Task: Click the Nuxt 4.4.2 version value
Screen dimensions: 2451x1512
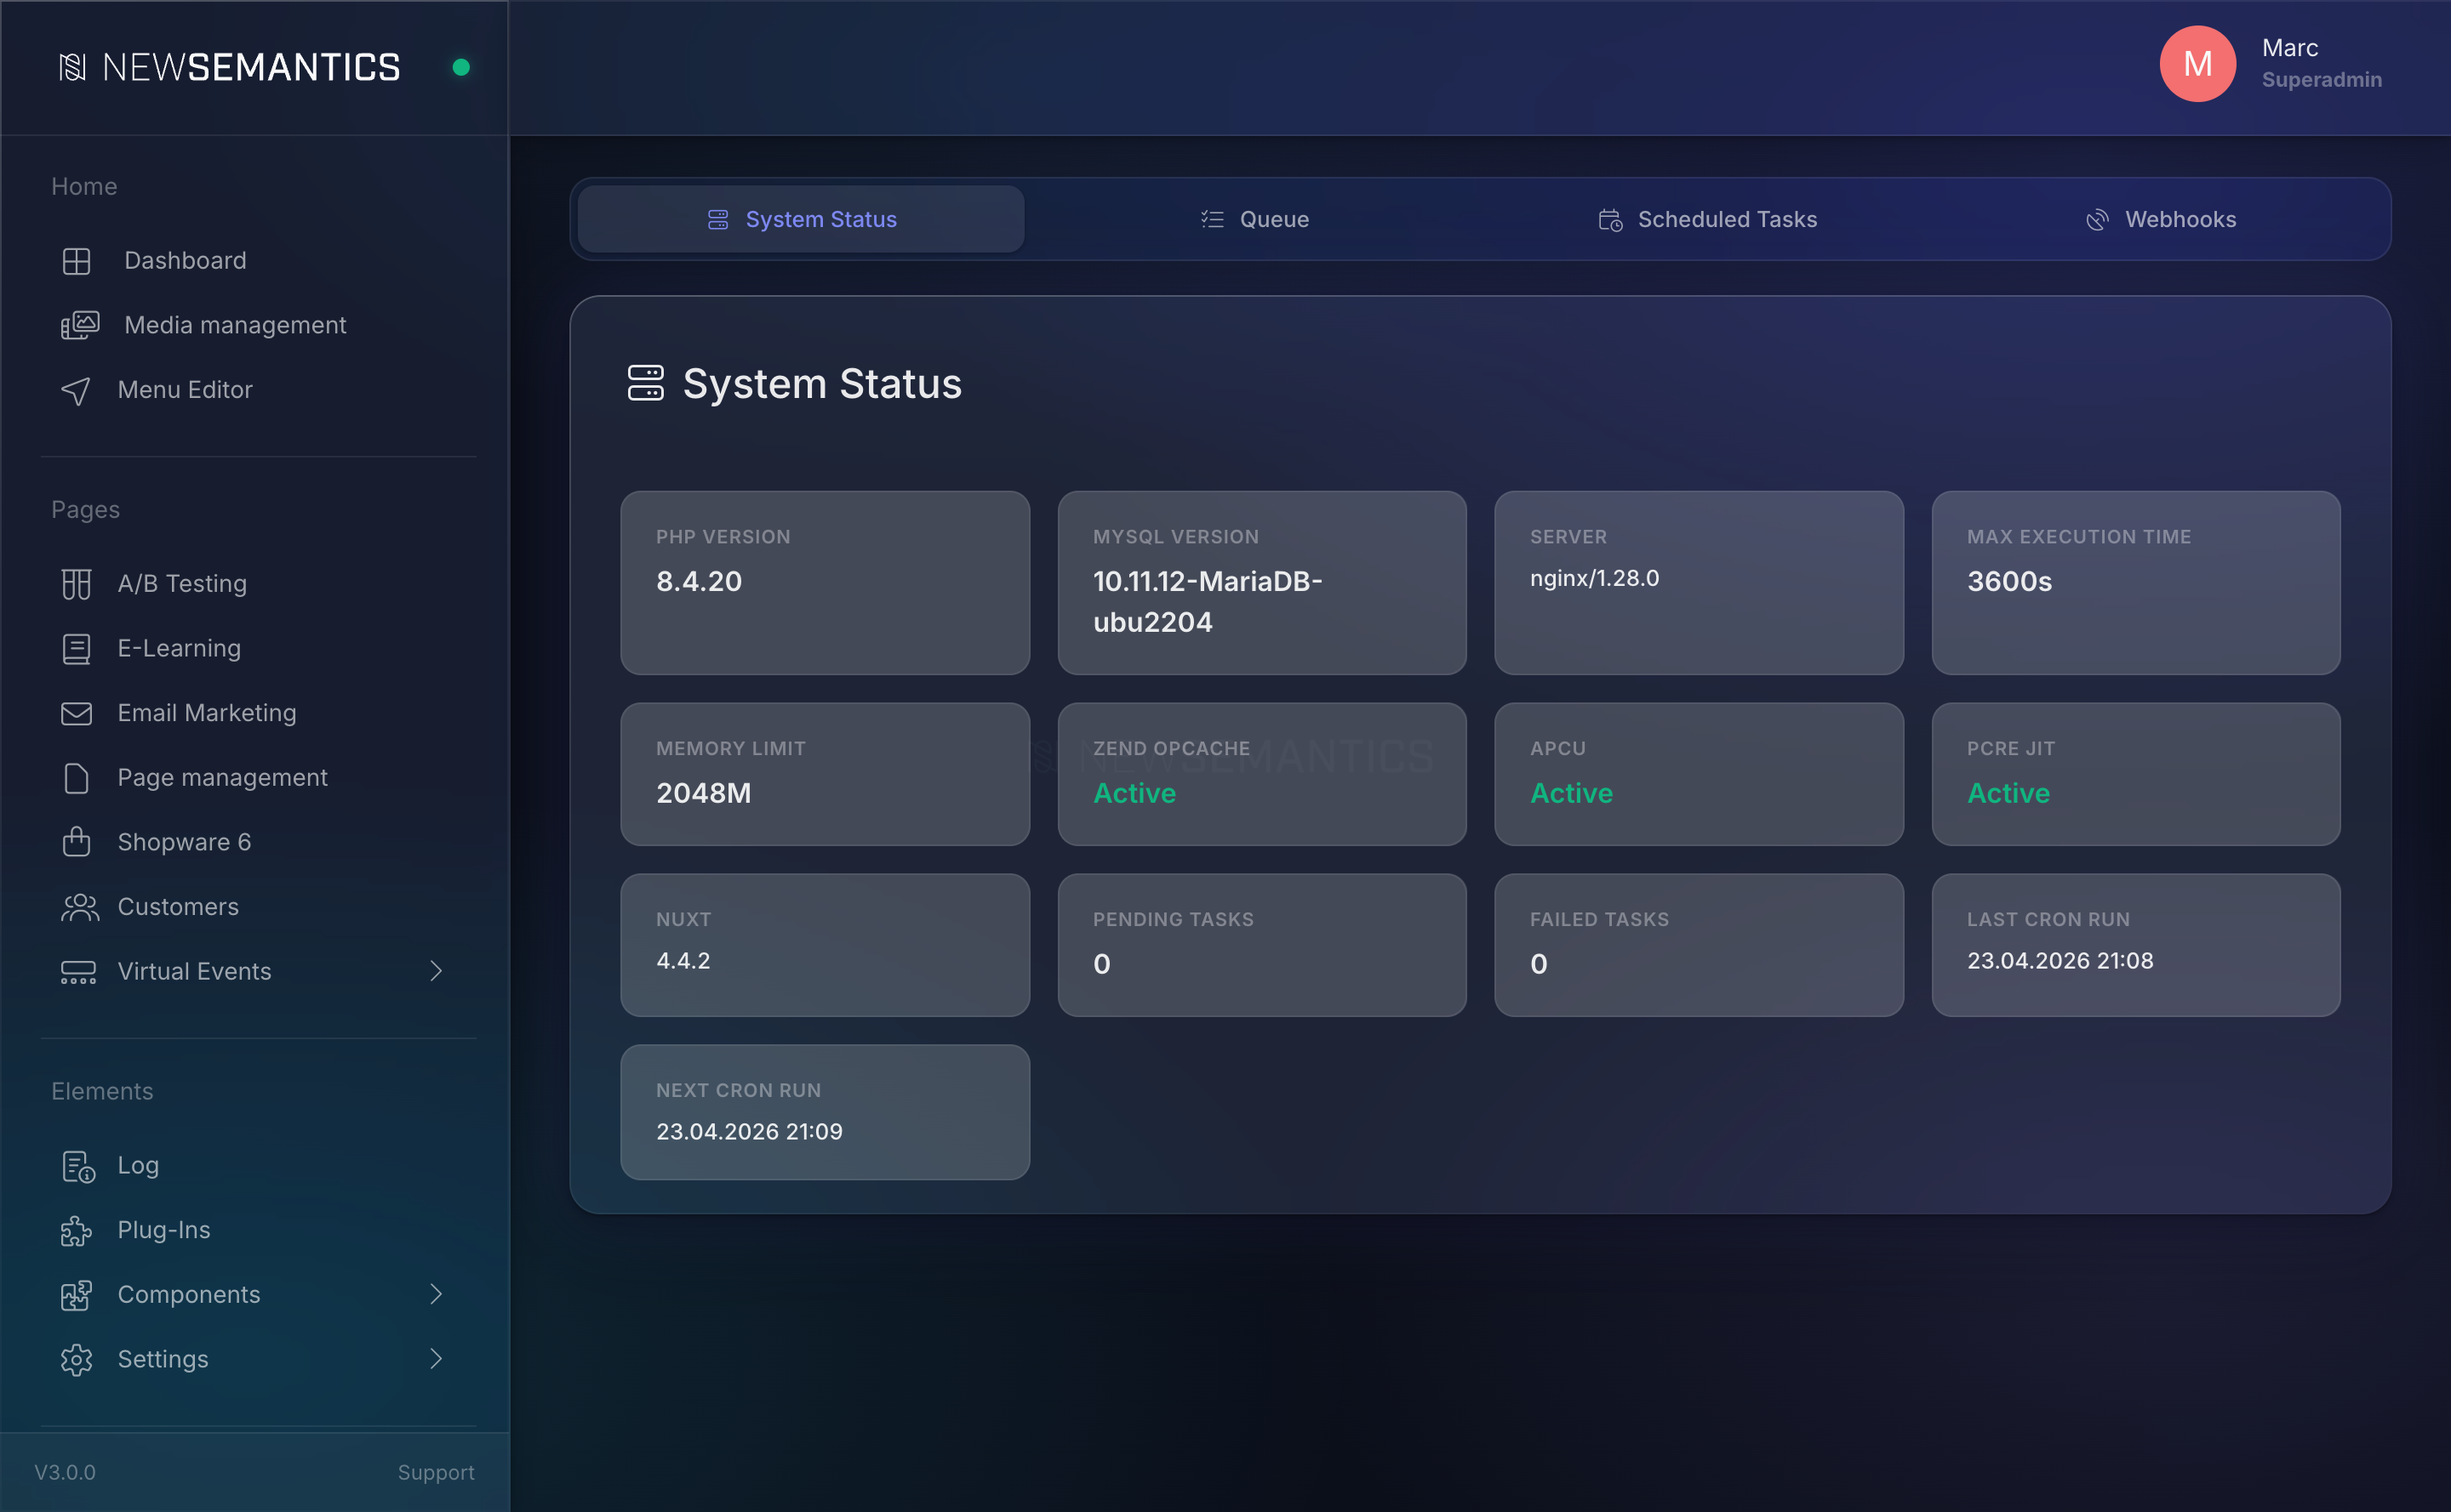Action: pos(683,961)
